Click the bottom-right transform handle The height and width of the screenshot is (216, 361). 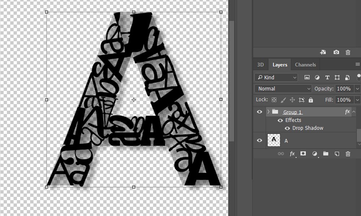(x=221, y=187)
